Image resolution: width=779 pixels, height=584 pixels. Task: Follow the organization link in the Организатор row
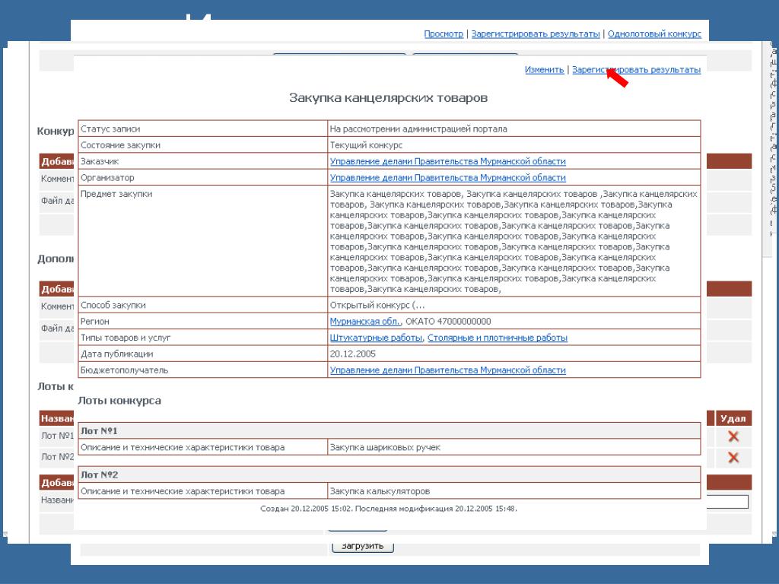coord(447,178)
